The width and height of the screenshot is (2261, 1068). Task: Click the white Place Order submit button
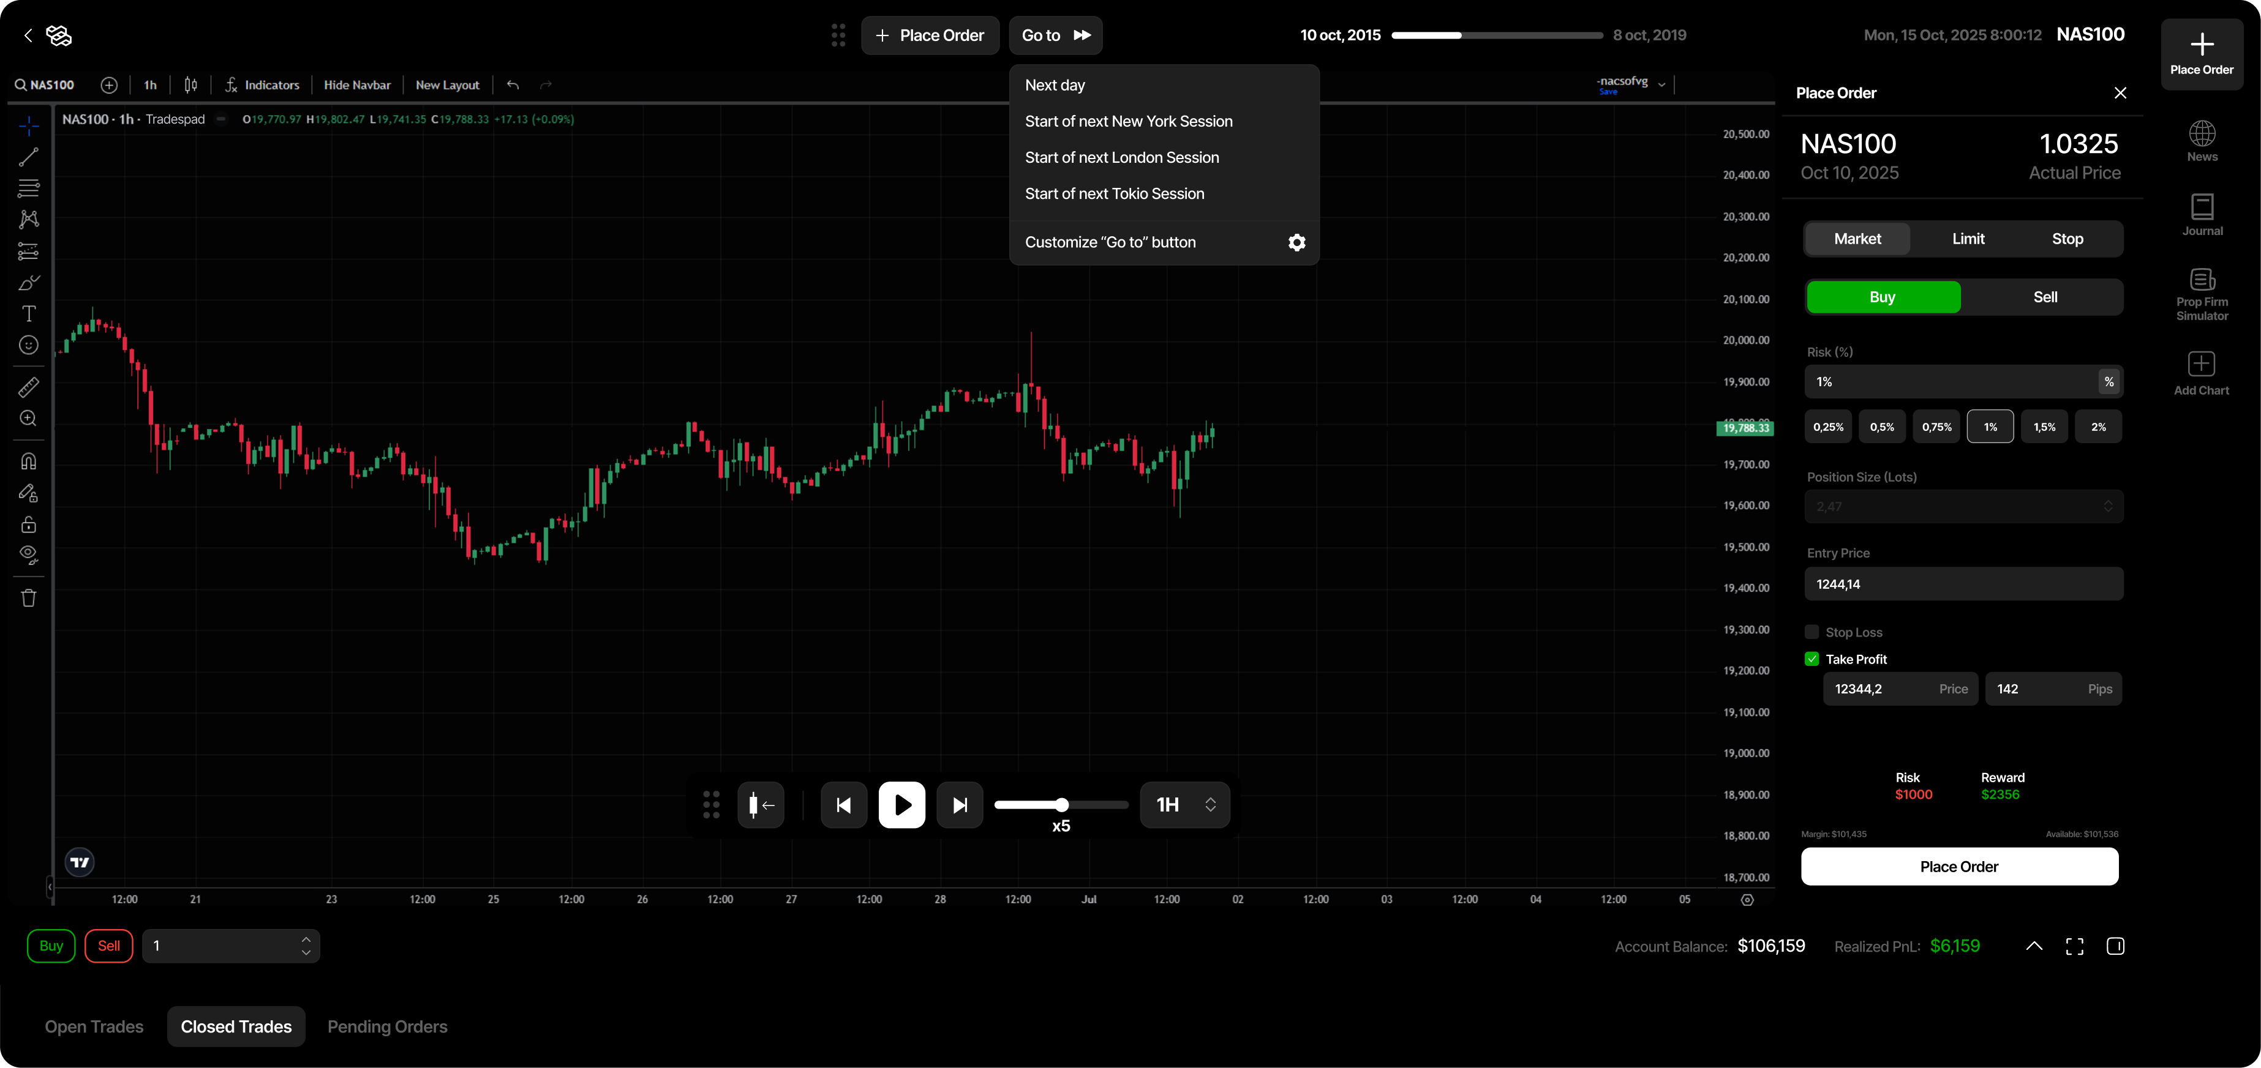click(1959, 867)
